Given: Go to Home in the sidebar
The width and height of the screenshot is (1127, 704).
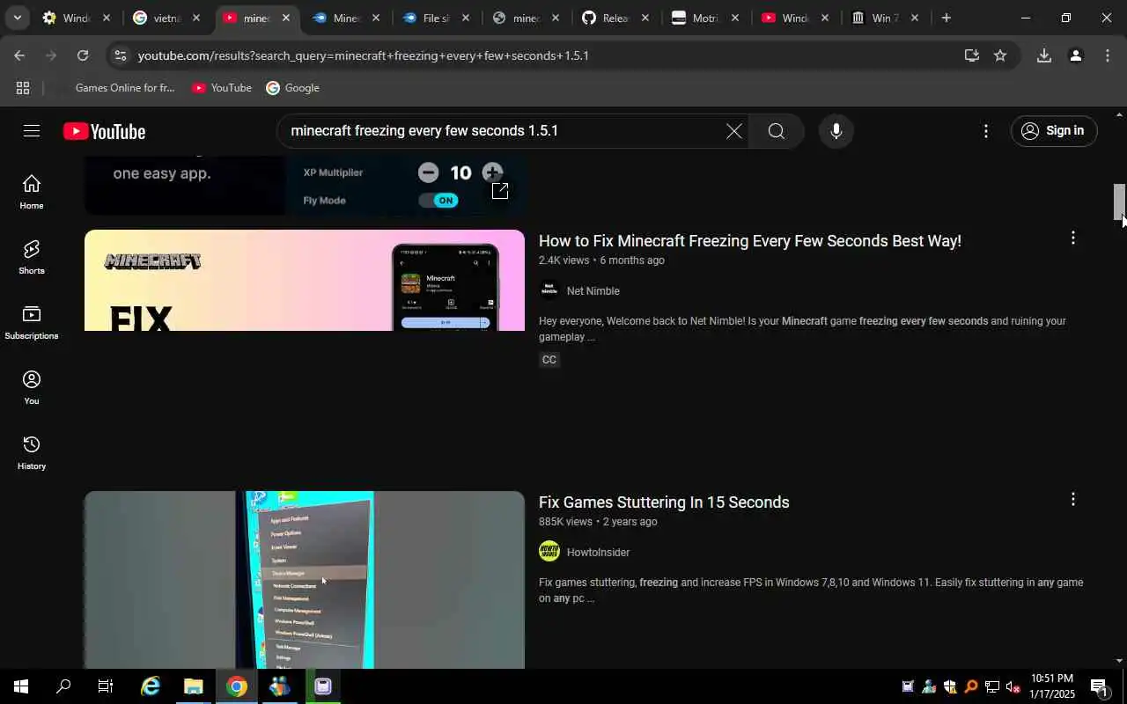Looking at the screenshot, I should coord(32,192).
